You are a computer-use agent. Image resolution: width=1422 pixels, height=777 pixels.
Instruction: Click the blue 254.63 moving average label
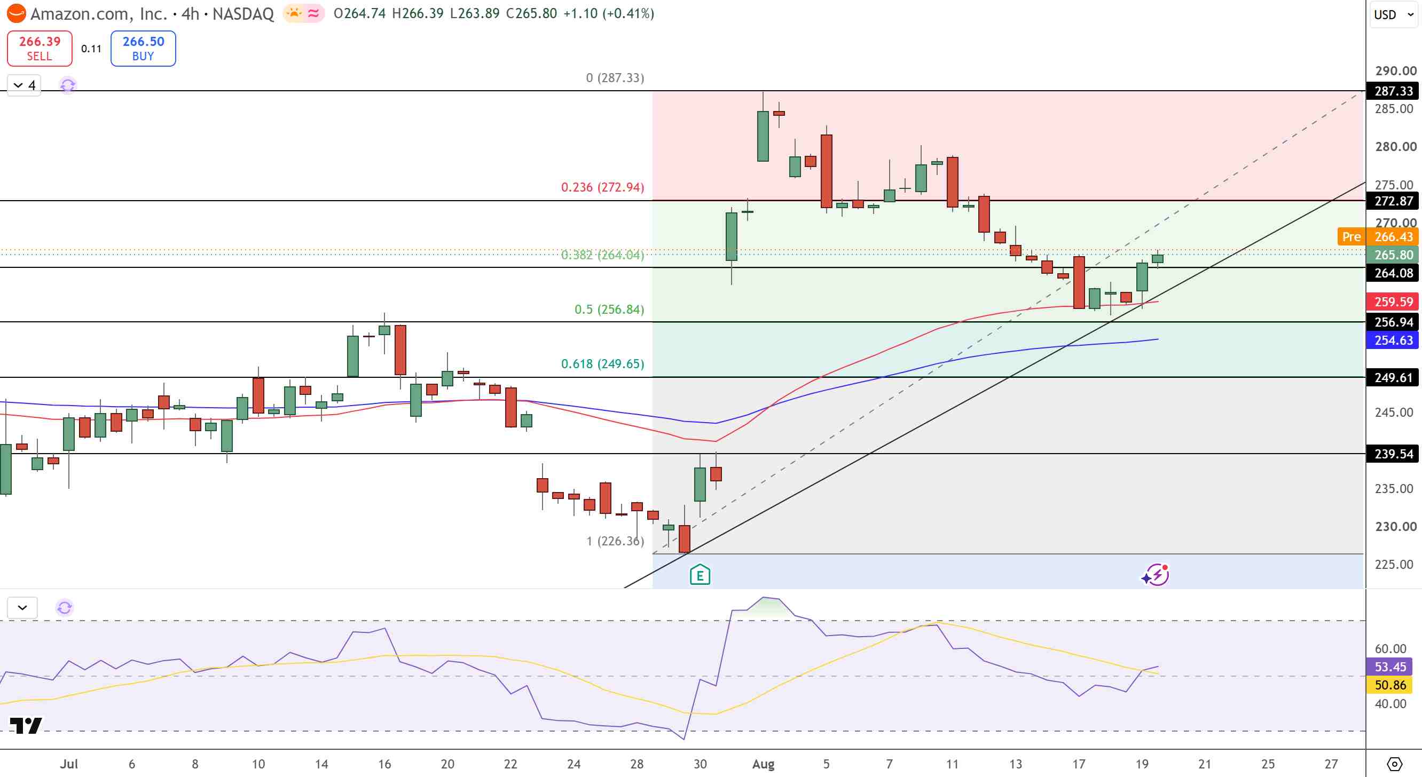(1393, 340)
